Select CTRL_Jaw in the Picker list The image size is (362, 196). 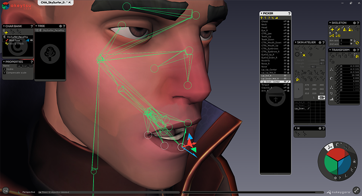275,33
